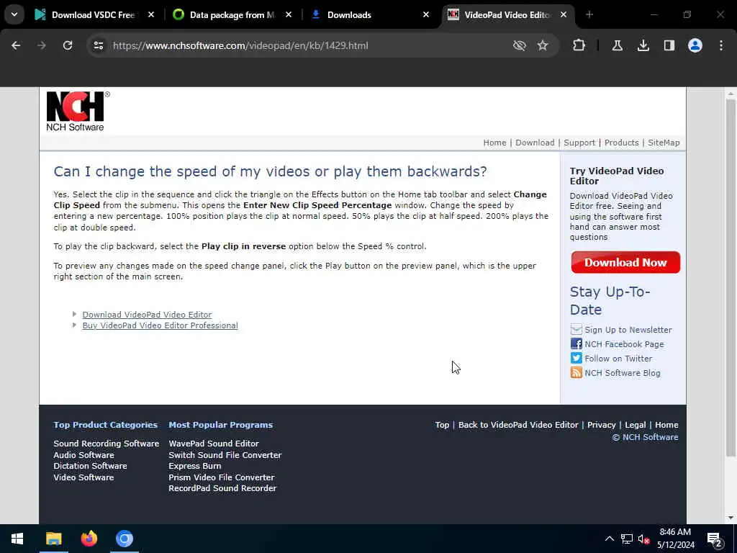Click the RSS blog icon
The height and width of the screenshot is (553, 737).
point(576,373)
